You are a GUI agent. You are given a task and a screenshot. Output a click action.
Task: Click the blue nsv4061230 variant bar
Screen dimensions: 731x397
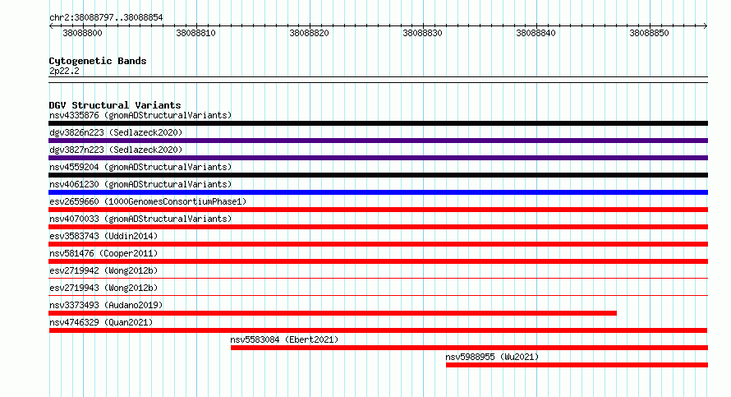378,192
